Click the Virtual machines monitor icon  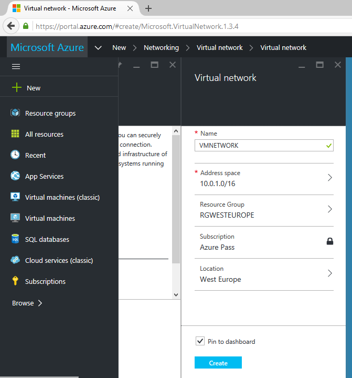click(15, 218)
